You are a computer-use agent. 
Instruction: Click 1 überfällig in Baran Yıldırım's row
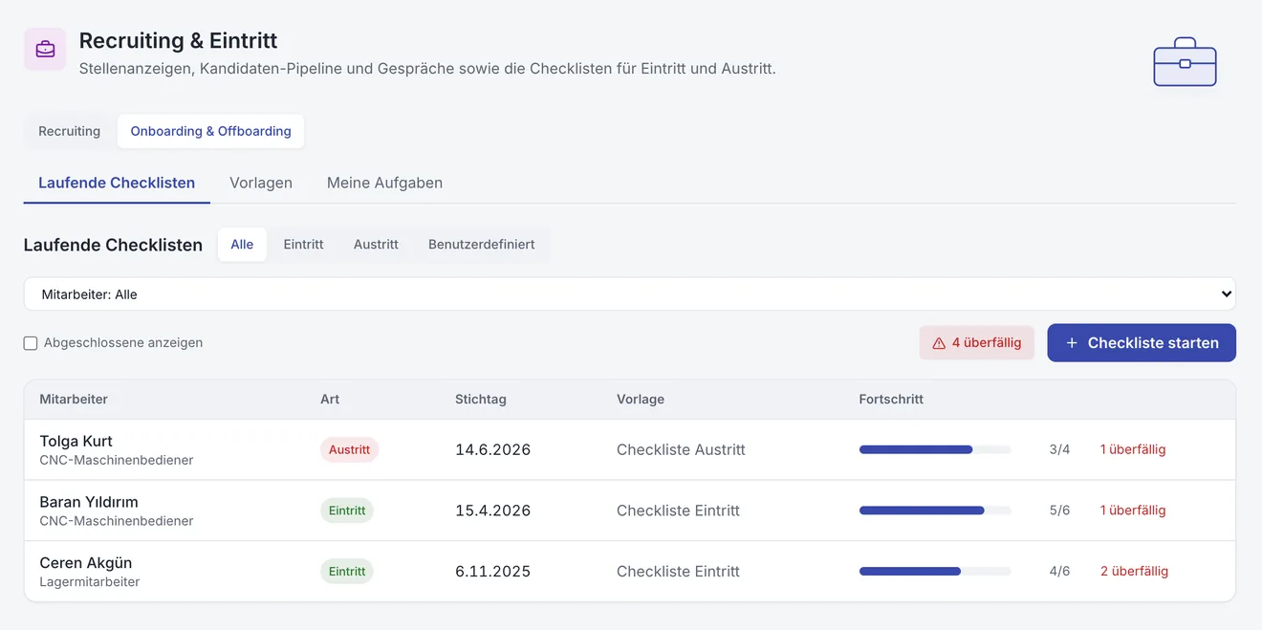click(x=1133, y=511)
